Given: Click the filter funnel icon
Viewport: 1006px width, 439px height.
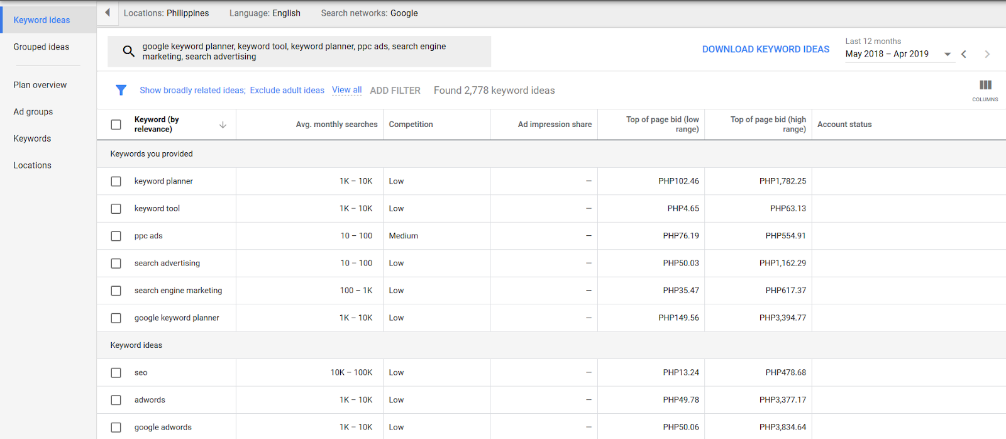Looking at the screenshot, I should tap(121, 90).
